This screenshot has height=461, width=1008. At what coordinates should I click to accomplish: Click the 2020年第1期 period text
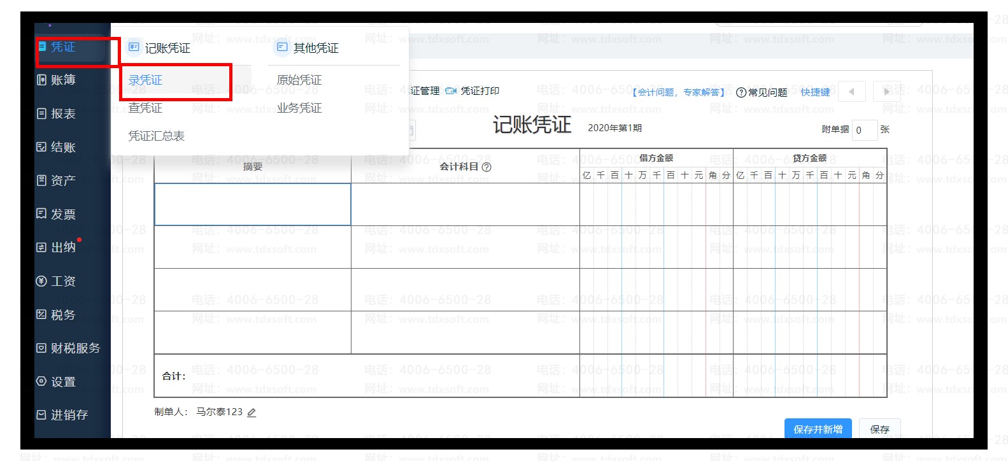[x=614, y=128]
